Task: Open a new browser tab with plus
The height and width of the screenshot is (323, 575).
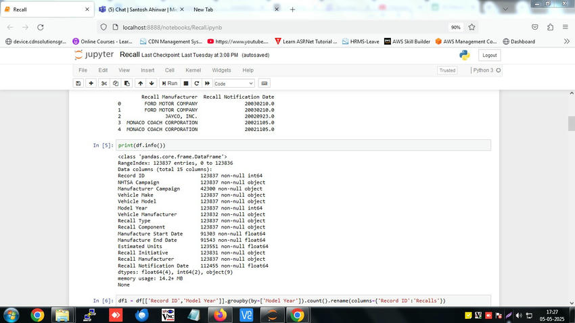Action: [292, 10]
